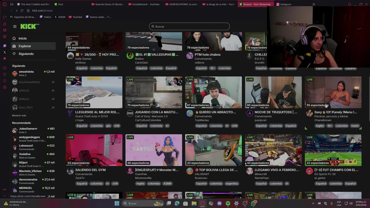Open File Explorer from taskbar
Viewport: 370px width, 208px height.
click(x=194, y=203)
